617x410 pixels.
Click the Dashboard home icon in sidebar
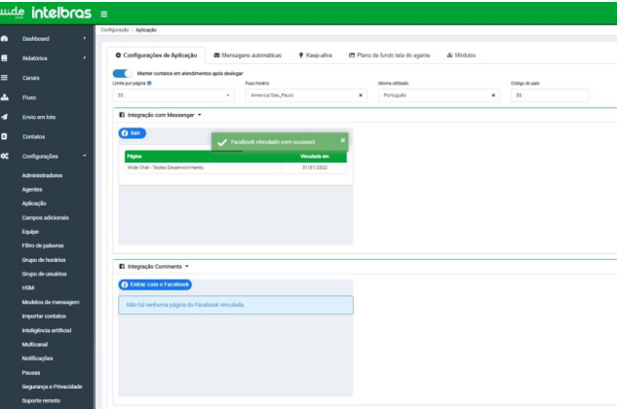(5, 39)
